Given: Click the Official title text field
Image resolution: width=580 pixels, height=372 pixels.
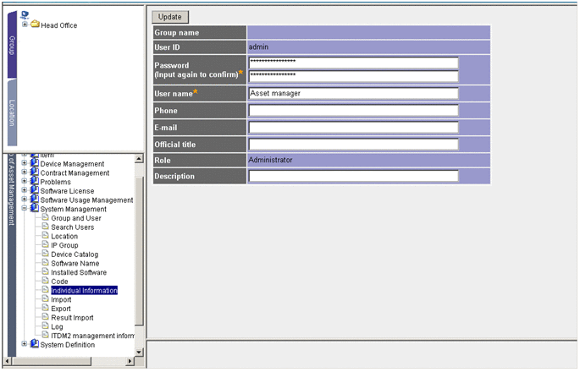Looking at the screenshot, I should [x=353, y=145].
